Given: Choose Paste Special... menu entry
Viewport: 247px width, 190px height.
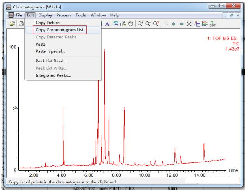Looking at the screenshot, I should pos(50,51).
